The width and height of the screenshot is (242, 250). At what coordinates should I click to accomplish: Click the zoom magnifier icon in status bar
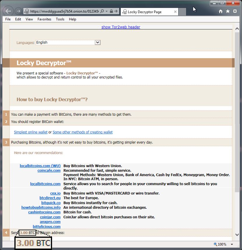pyautogui.click(x=215, y=244)
